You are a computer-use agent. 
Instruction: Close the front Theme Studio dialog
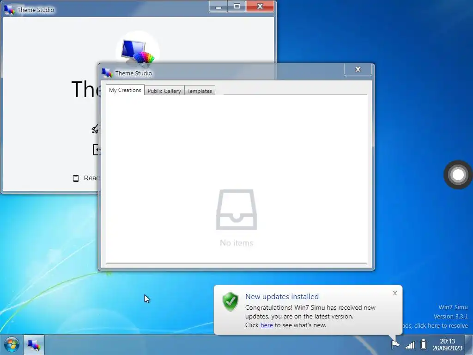pyautogui.click(x=358, y=69)
